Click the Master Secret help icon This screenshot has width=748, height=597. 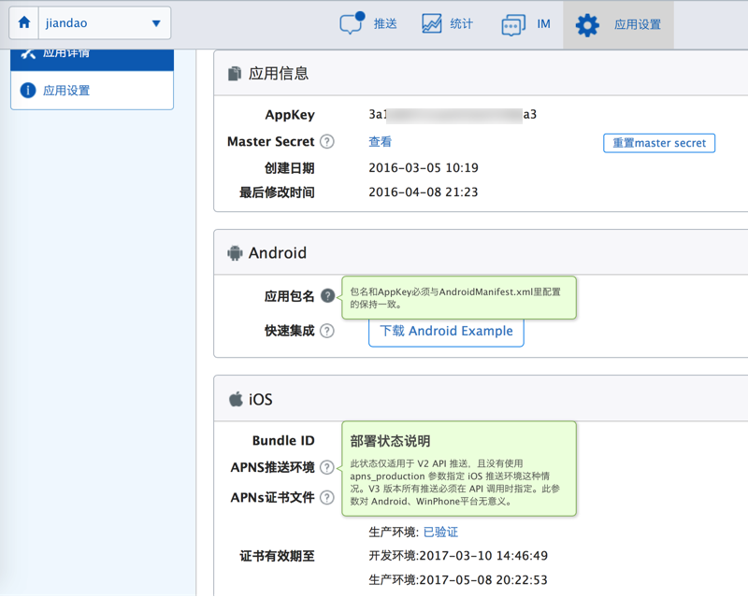(326, 142)
